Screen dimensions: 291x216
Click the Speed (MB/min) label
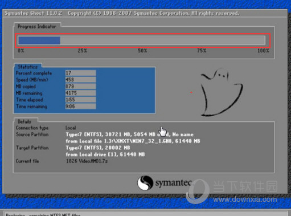click(32, 80)
